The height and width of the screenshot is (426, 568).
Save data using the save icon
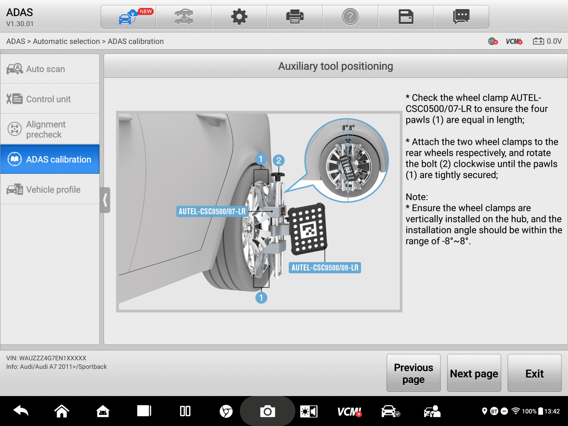click(x=406, y=17)
